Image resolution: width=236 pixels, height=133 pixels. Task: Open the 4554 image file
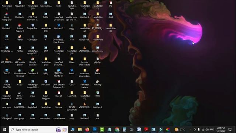[x=111, y=16]
